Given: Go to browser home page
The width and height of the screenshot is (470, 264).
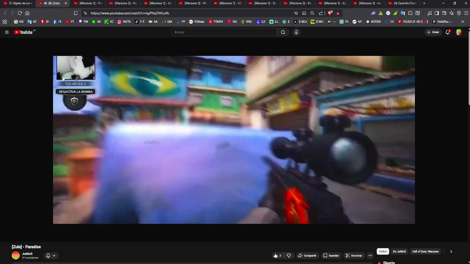Looking at the screenshot, I should pos(27,13).
